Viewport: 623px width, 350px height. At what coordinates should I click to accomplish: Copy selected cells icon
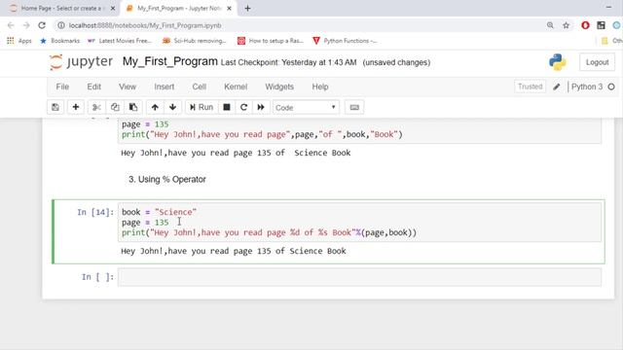click(x=115, y=107)
